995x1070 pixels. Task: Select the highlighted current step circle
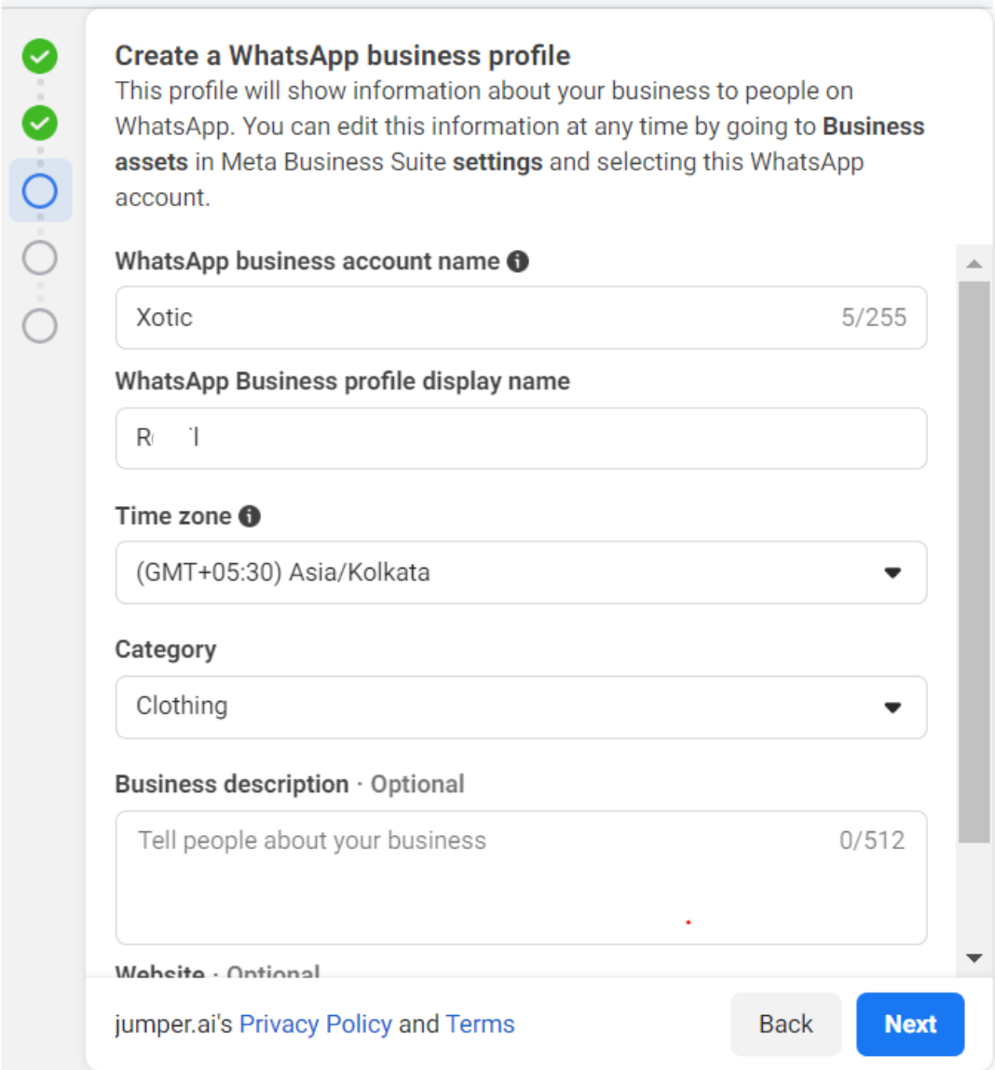[x=39, y=190]
